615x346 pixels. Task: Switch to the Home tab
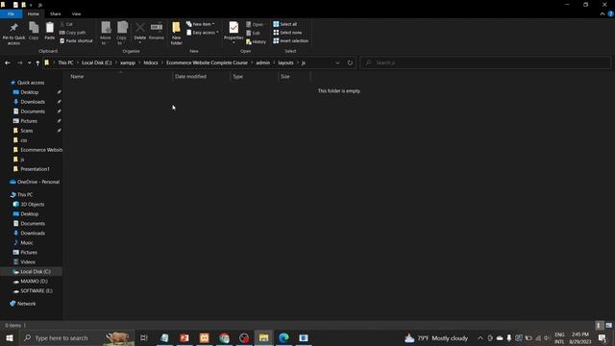pyautogui.click(x=34, y=13)
